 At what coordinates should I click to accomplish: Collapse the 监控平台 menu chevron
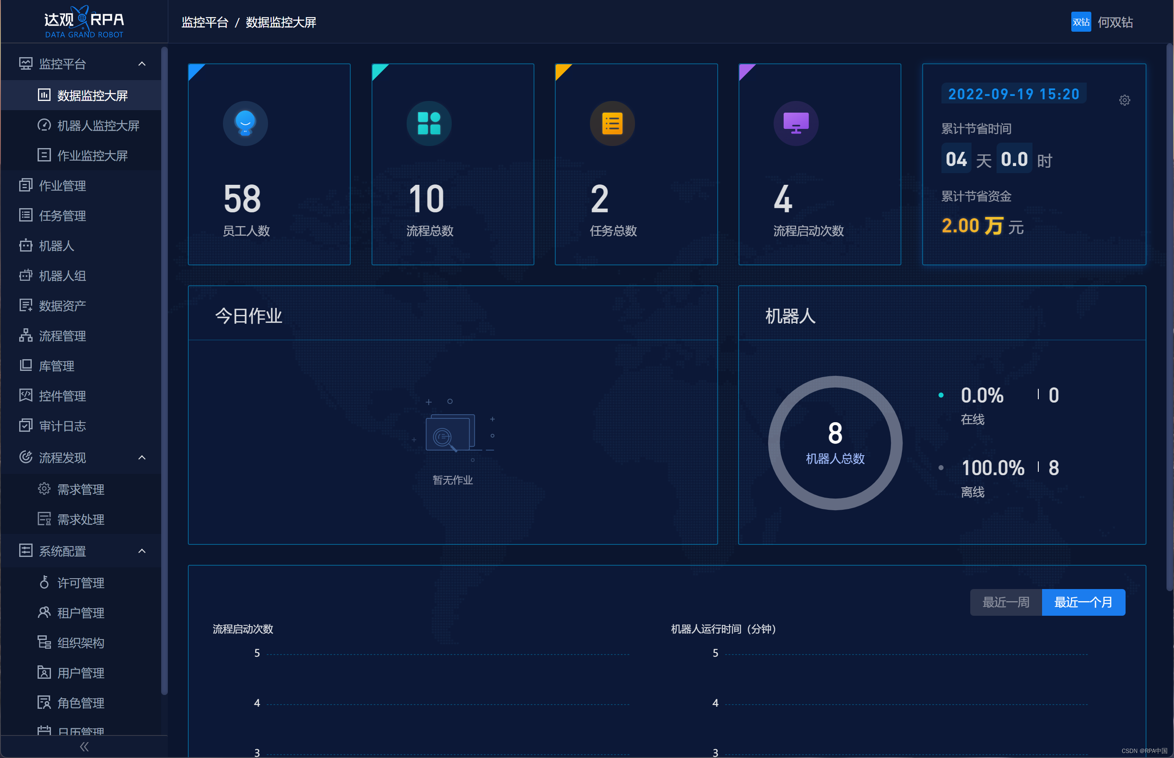coord(142,64)
